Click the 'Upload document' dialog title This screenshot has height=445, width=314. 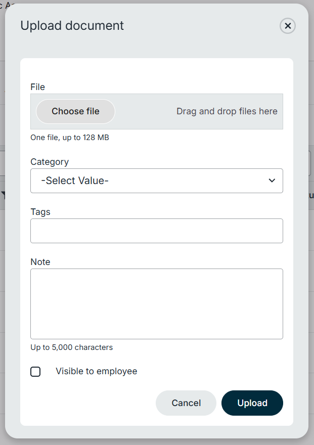coord(72,26)
